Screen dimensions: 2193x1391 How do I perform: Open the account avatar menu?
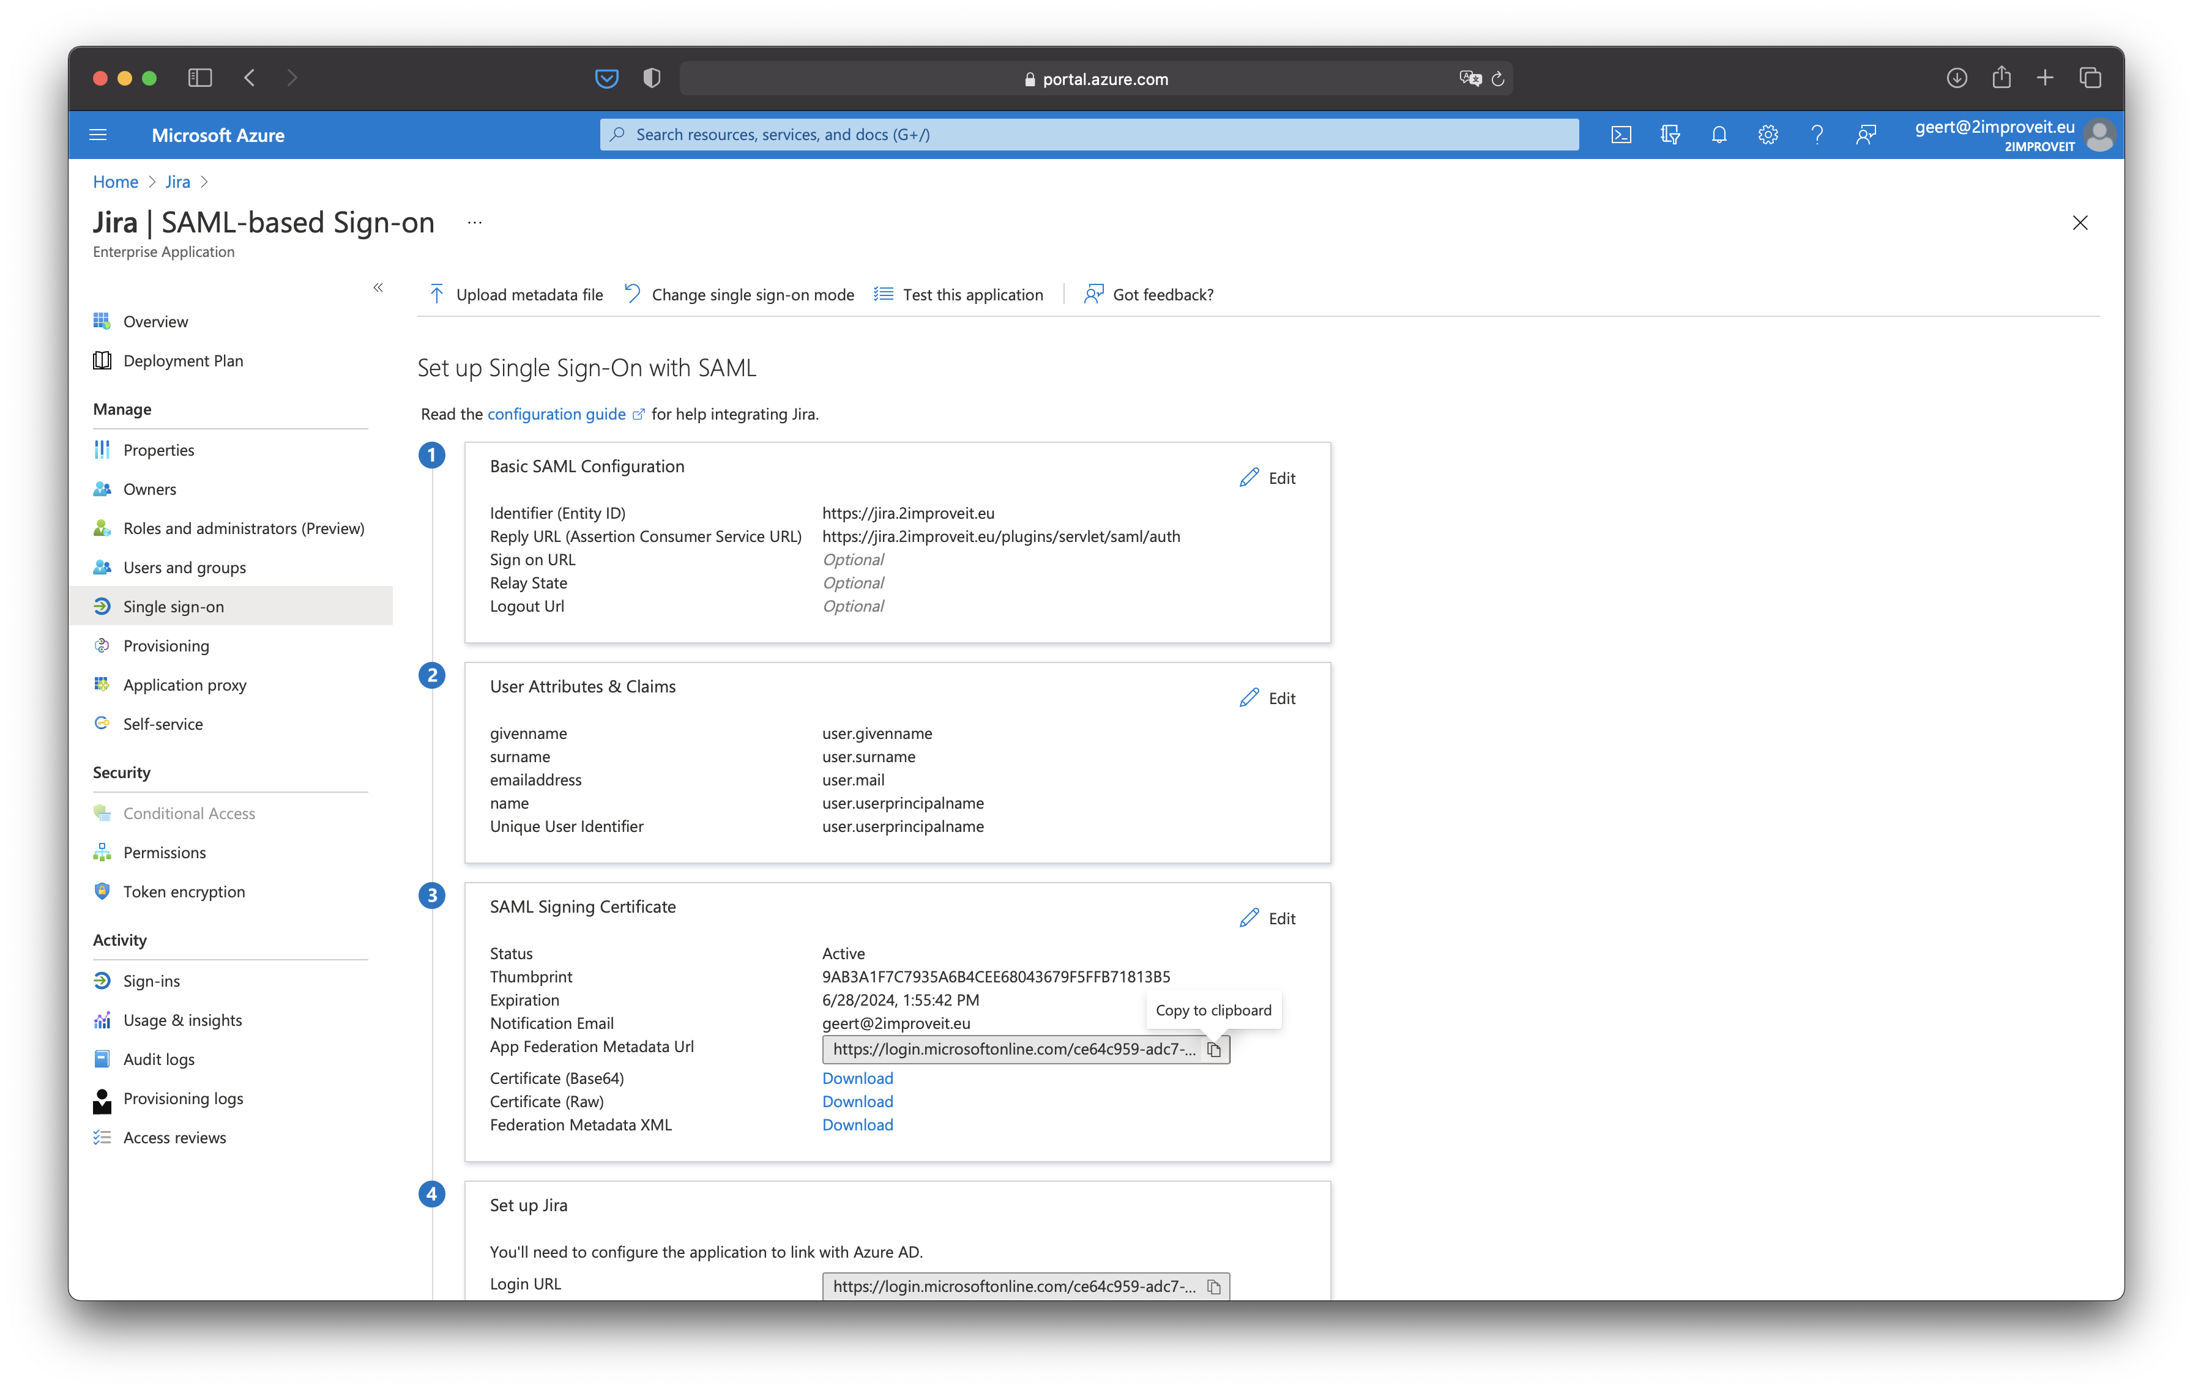[2098, 135]
